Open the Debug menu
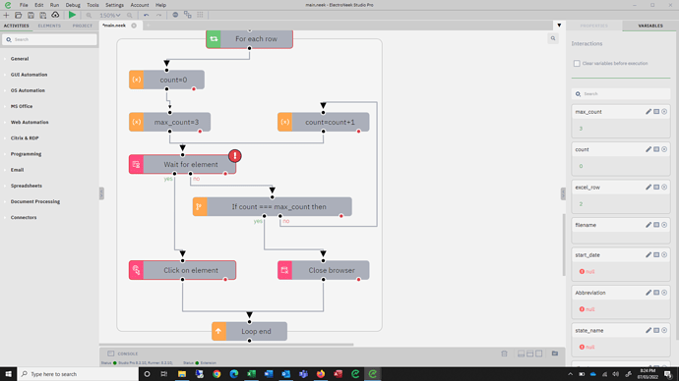The height and width of the screenshot is (381, 679). (x=73, y=5)
